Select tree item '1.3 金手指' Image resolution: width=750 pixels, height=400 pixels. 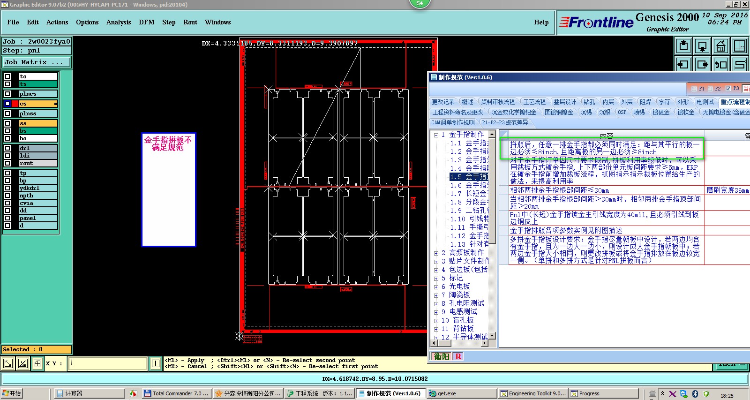pos(469,160)
